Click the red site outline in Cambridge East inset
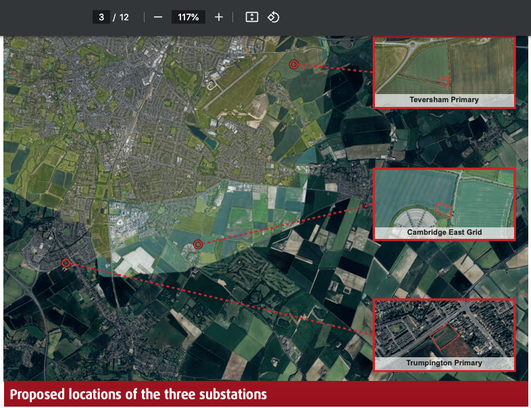The image size is (531, 408). click(443, 209)
